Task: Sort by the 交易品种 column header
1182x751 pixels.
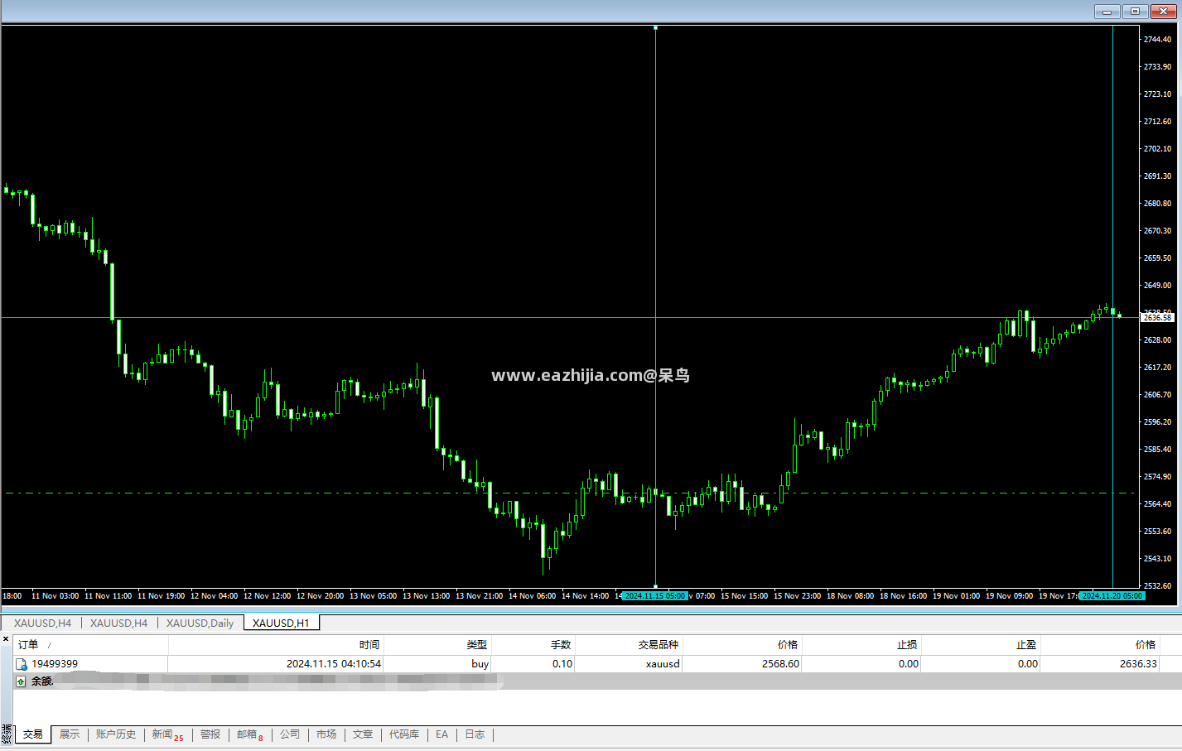Action: [x=628, y=644]
